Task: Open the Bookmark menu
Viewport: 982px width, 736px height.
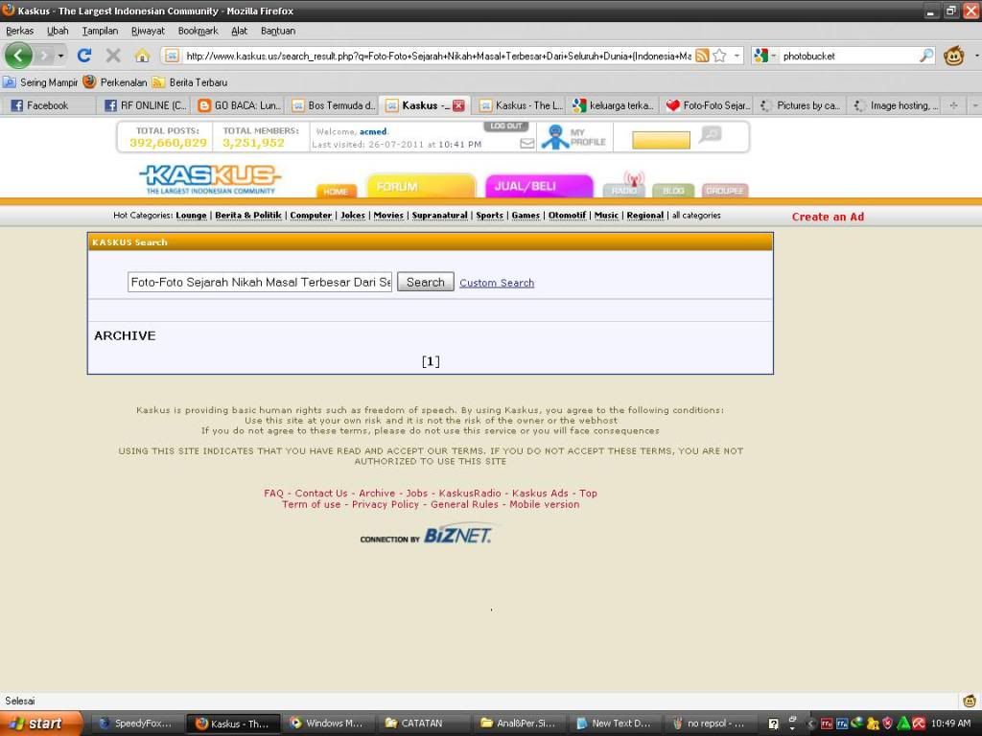Action: point(198,31)
